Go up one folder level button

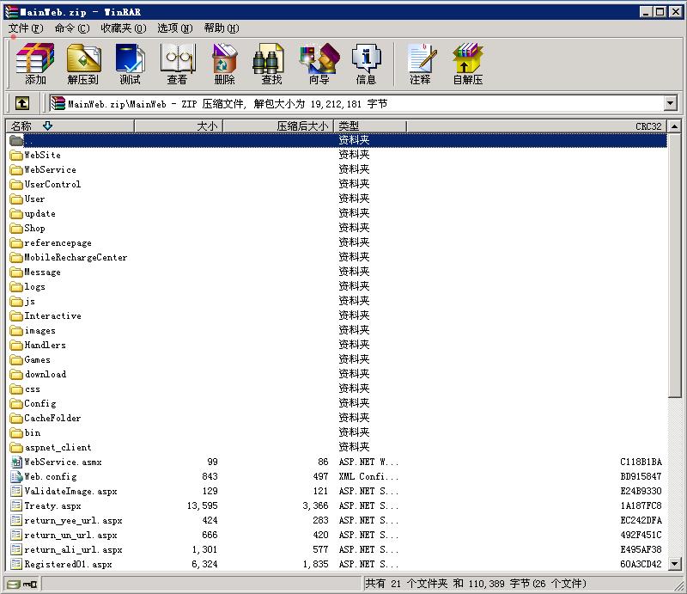pyautogui.click(x=22, y=103)
